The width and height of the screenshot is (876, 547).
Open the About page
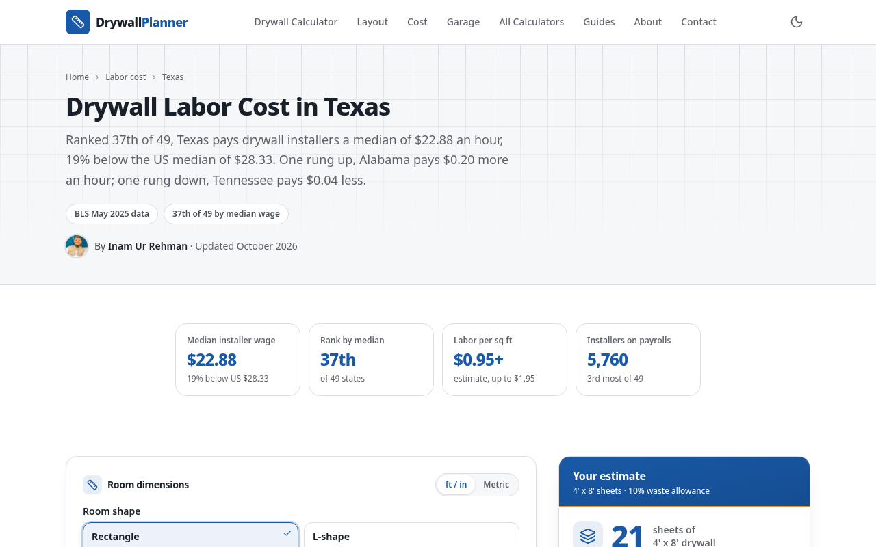point(647,22)
